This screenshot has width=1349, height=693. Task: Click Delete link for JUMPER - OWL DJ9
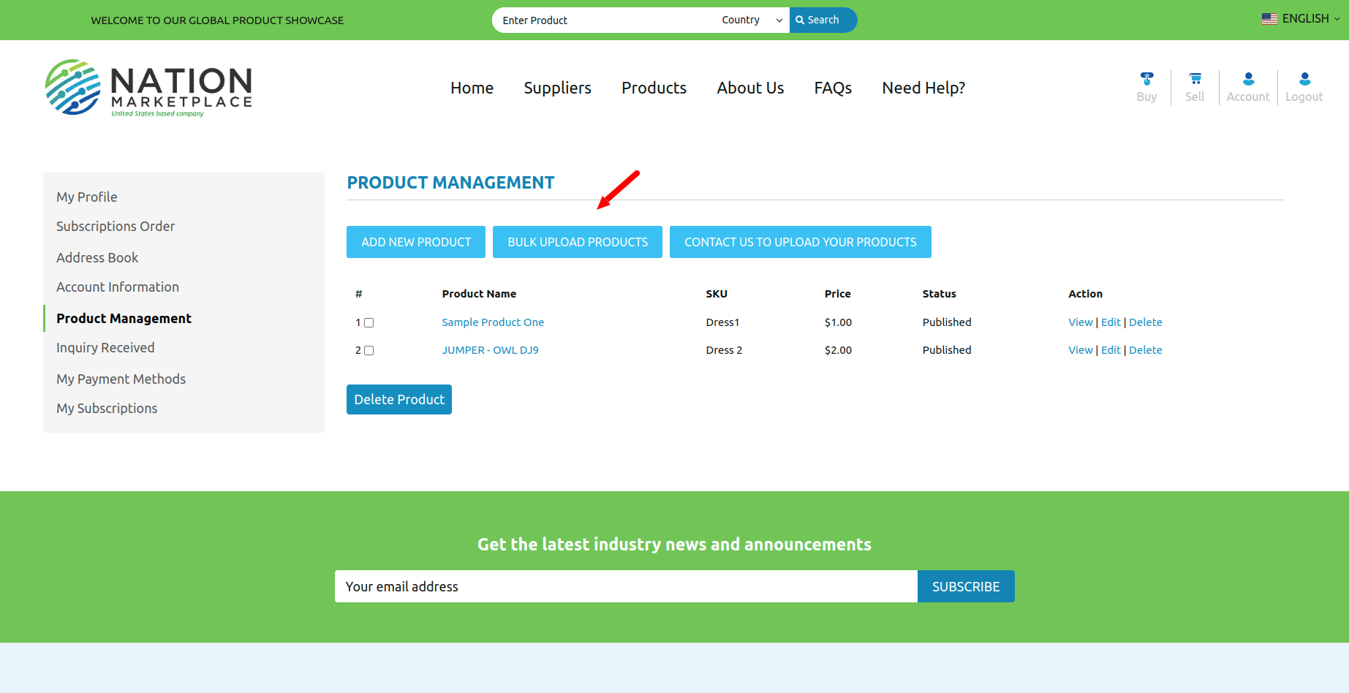click(x=1145, y=350)
